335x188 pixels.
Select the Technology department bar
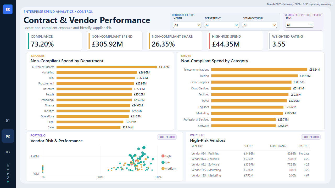point(94,100)
